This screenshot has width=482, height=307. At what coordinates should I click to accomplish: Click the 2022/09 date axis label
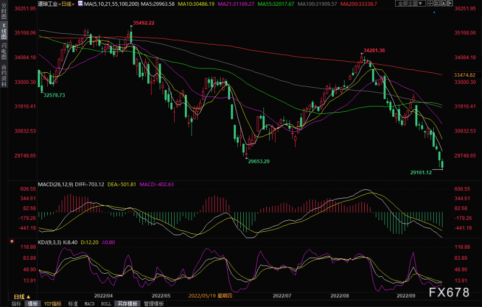pyautogui.click(x=406, y=296)
